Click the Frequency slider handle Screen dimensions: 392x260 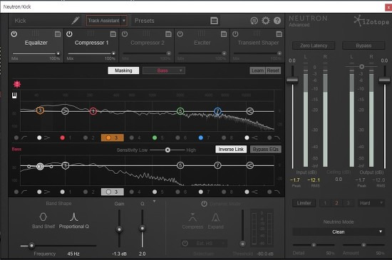tap(31, 246)
